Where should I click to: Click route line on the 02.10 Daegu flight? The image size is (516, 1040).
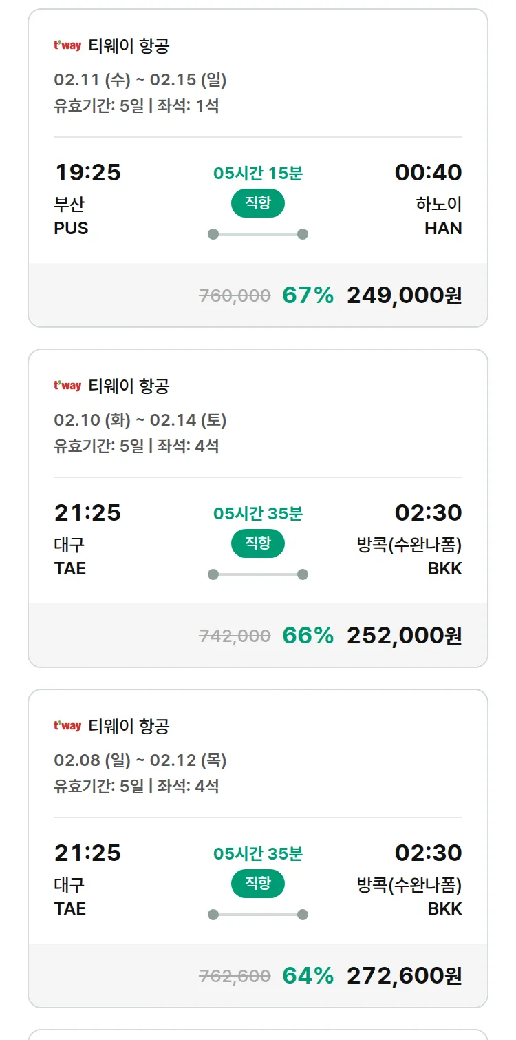(x=257, y=574)
